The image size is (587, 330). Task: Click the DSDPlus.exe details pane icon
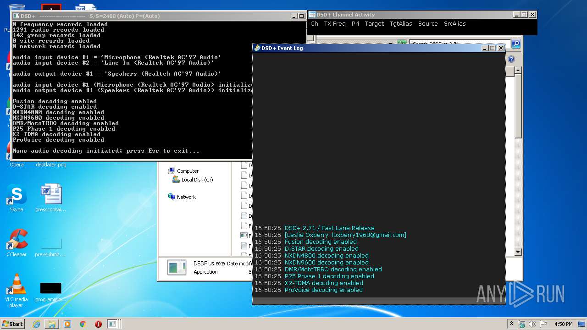[177, 267]
